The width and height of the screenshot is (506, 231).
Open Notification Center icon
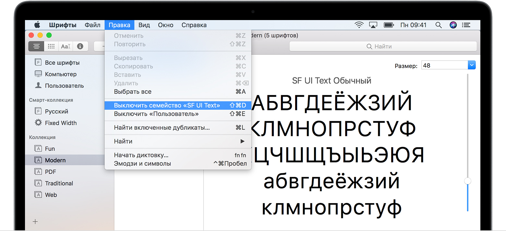pos(466,25)
